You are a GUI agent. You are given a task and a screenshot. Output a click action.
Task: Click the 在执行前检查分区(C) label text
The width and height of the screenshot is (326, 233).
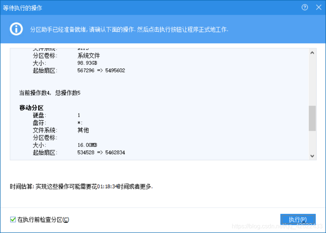coord(43,220)
